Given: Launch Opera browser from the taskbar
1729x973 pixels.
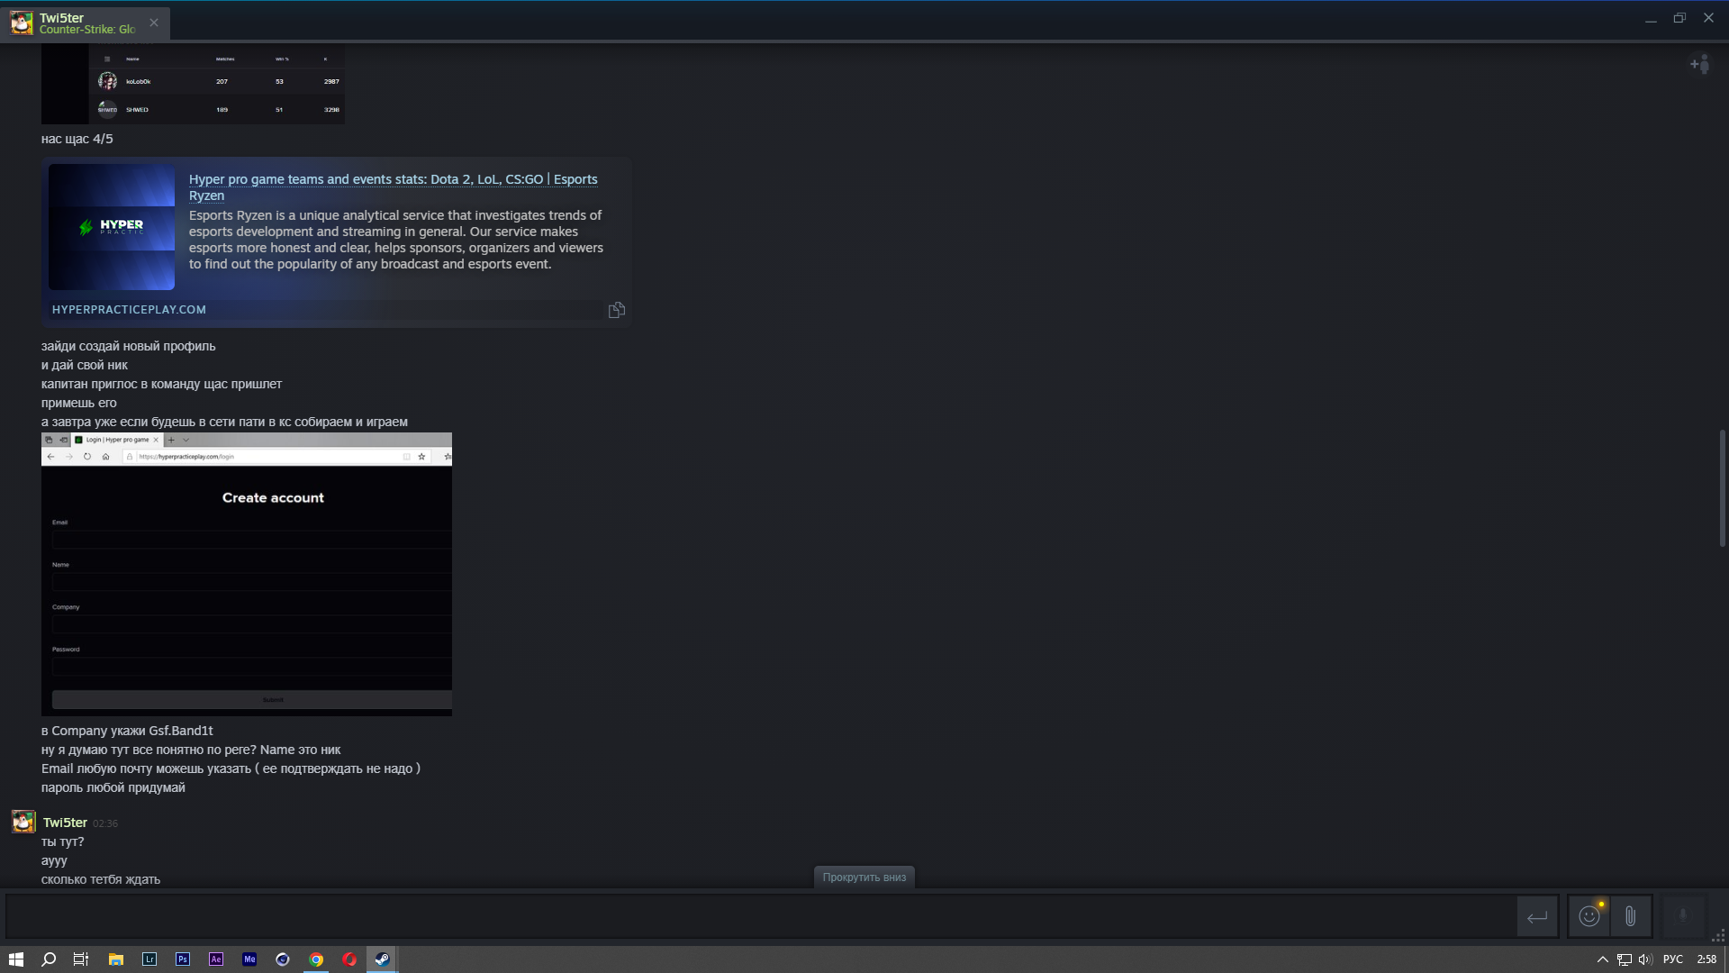Looking at the screenshot, I should pyautogui.click(x=349, y=959).
